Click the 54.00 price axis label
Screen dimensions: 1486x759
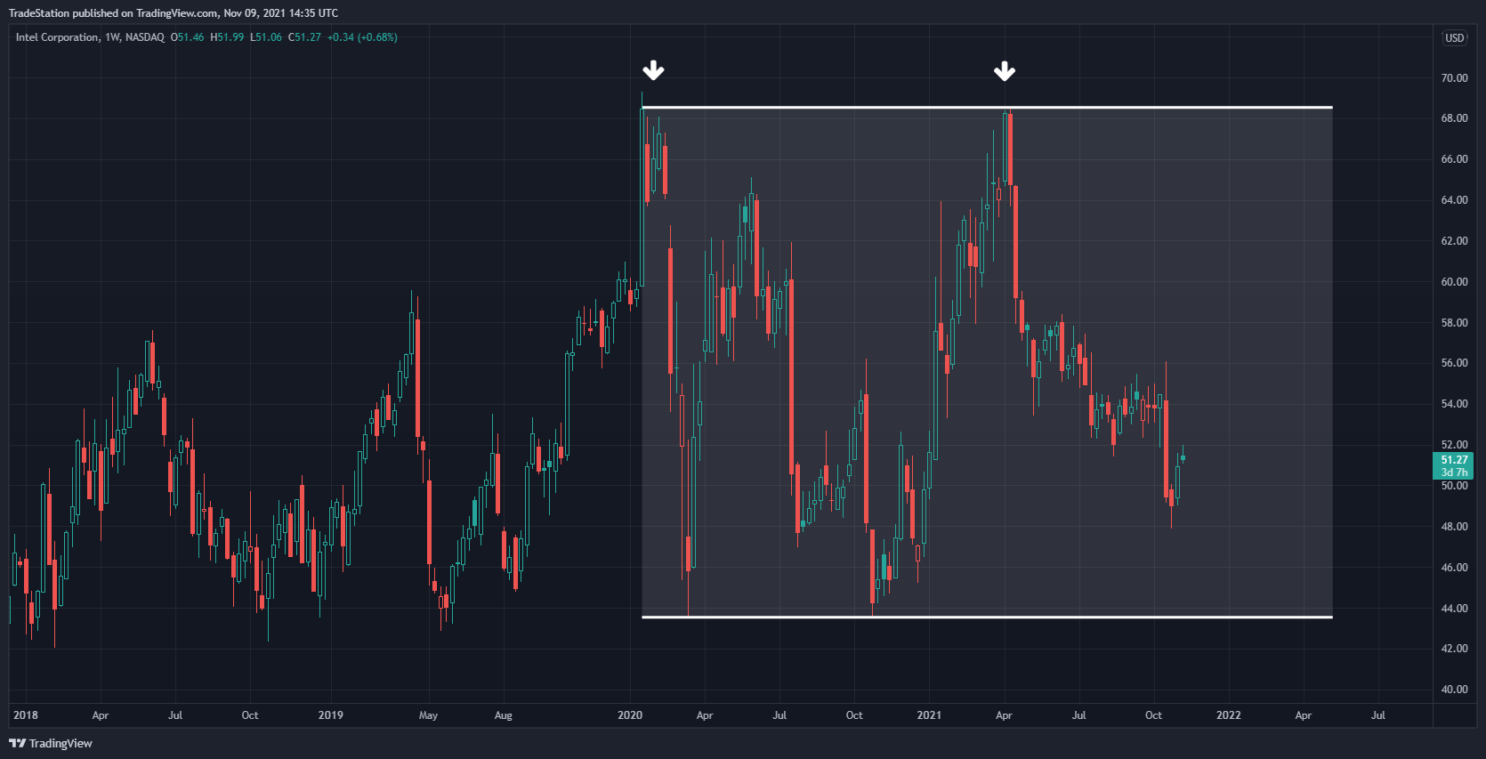1454,404
